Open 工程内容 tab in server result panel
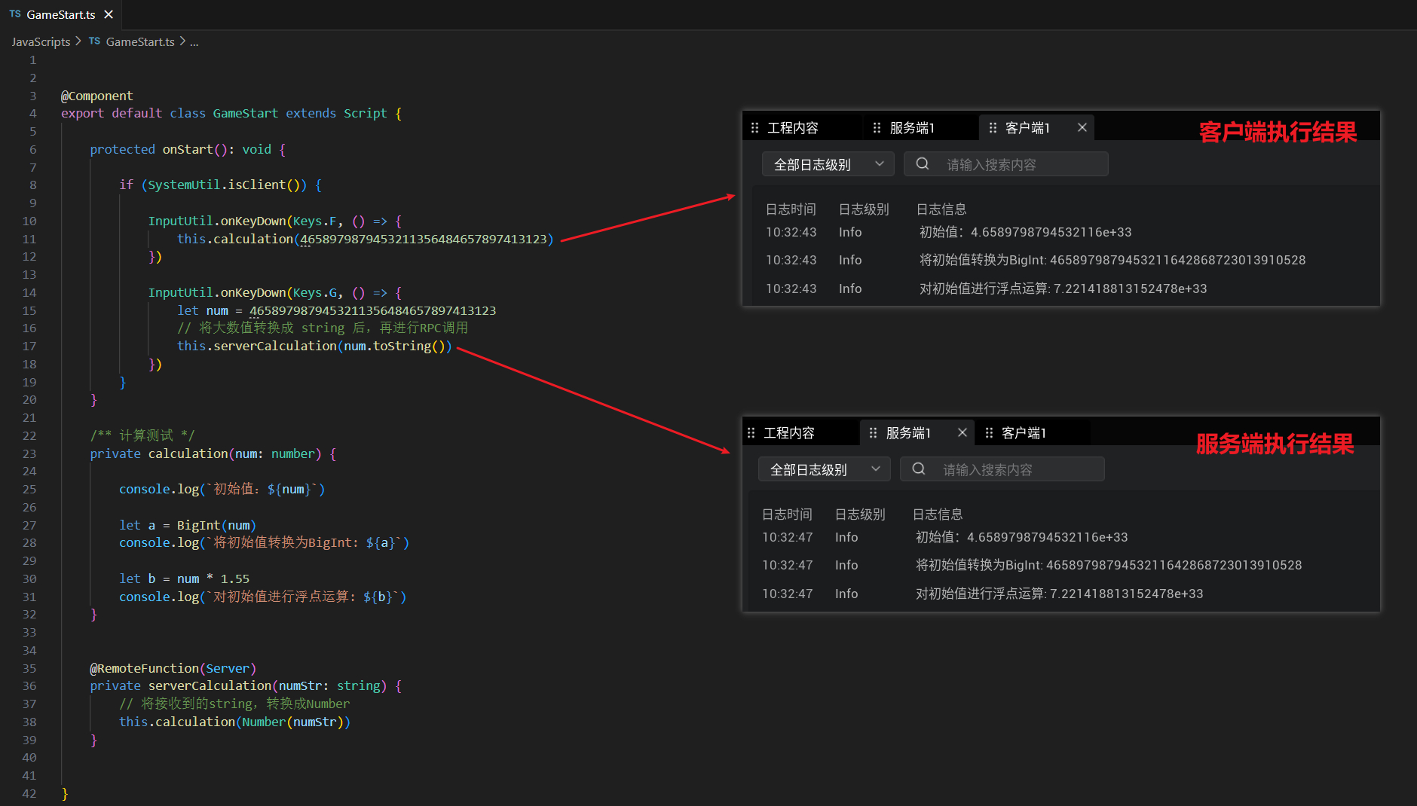1417x806 pixels. (x=789, y=433)
